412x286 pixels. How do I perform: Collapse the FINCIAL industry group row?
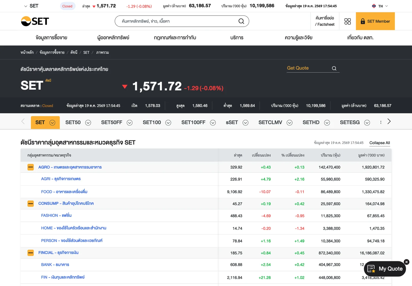[x=31, y=253]
